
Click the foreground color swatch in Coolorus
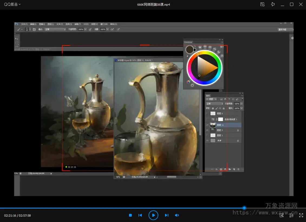click(x=189, y=49)
